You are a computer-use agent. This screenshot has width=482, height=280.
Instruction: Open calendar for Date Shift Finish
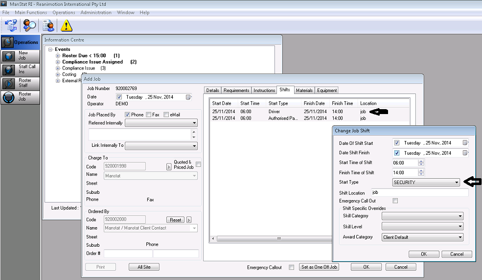(465, 153)
